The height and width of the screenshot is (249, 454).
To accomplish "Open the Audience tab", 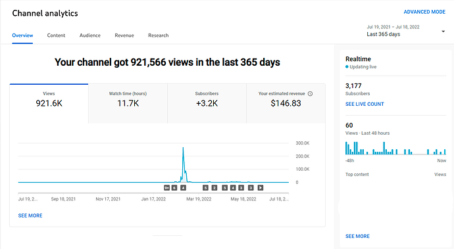I will (90, 35).
